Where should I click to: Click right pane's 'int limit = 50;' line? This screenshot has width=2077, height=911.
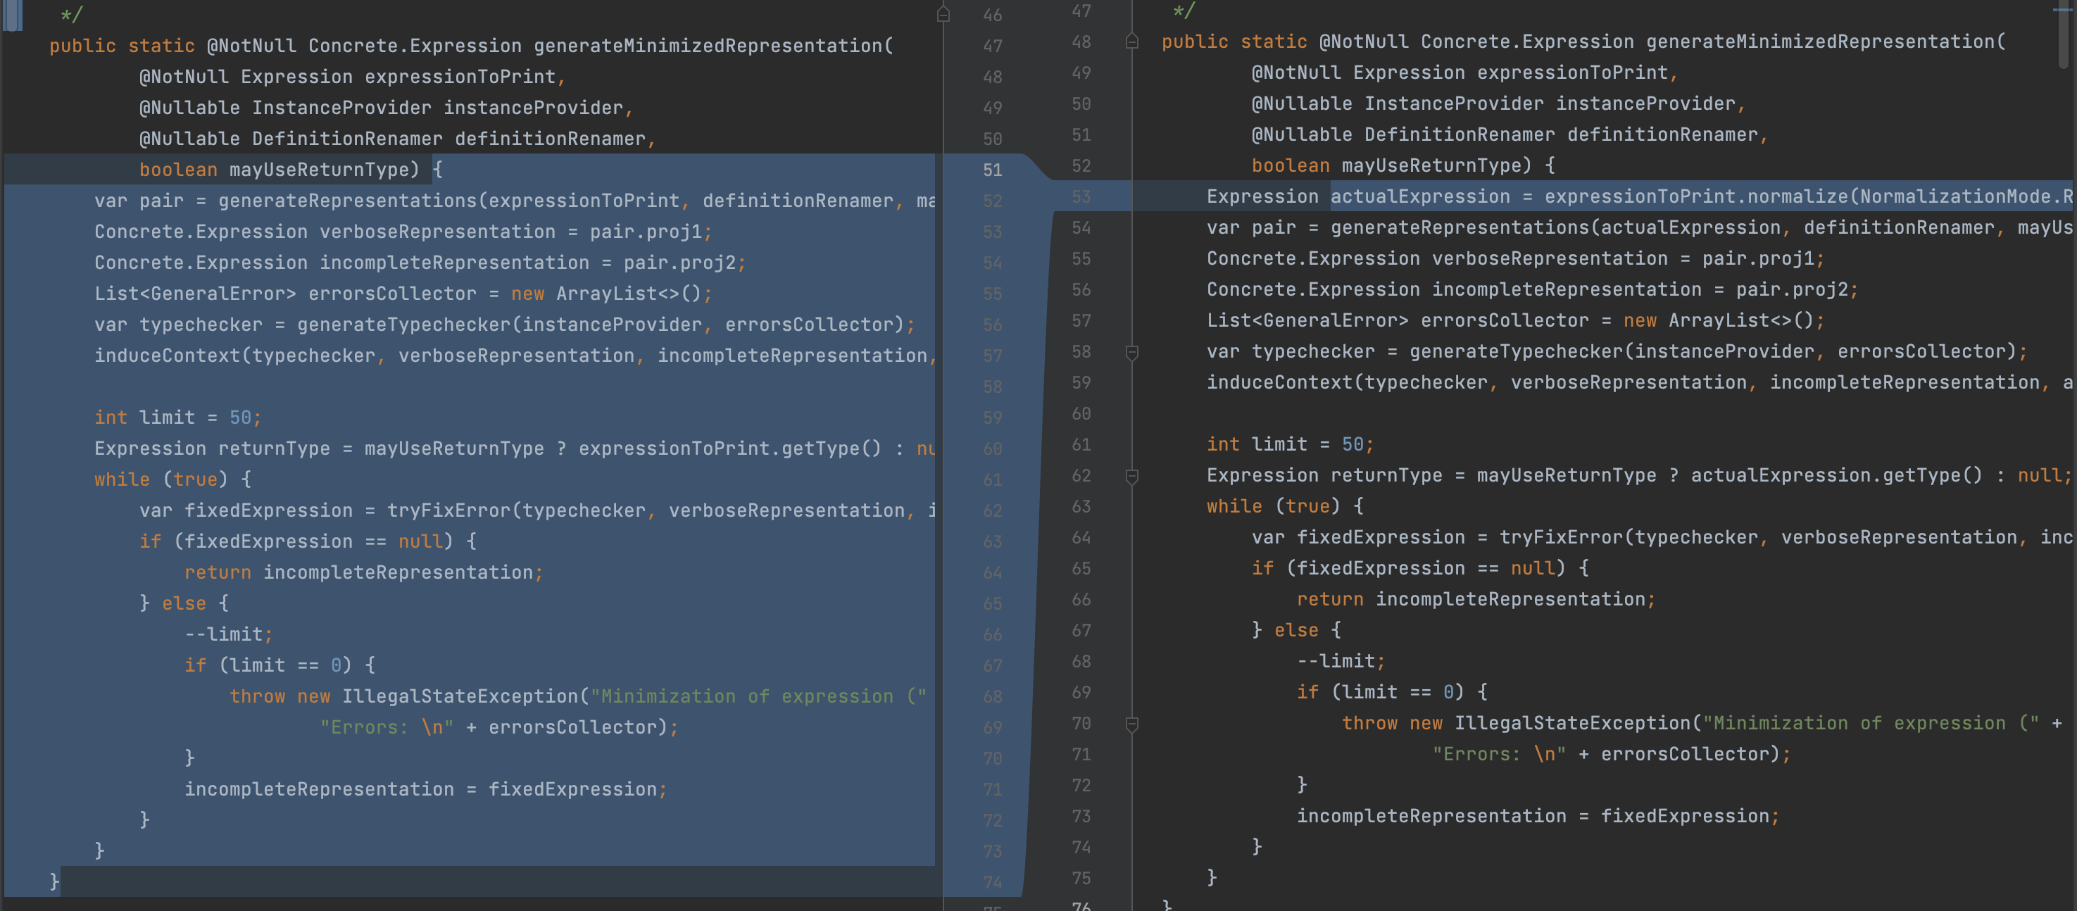pyautogui.click(x=1290, y=444)
